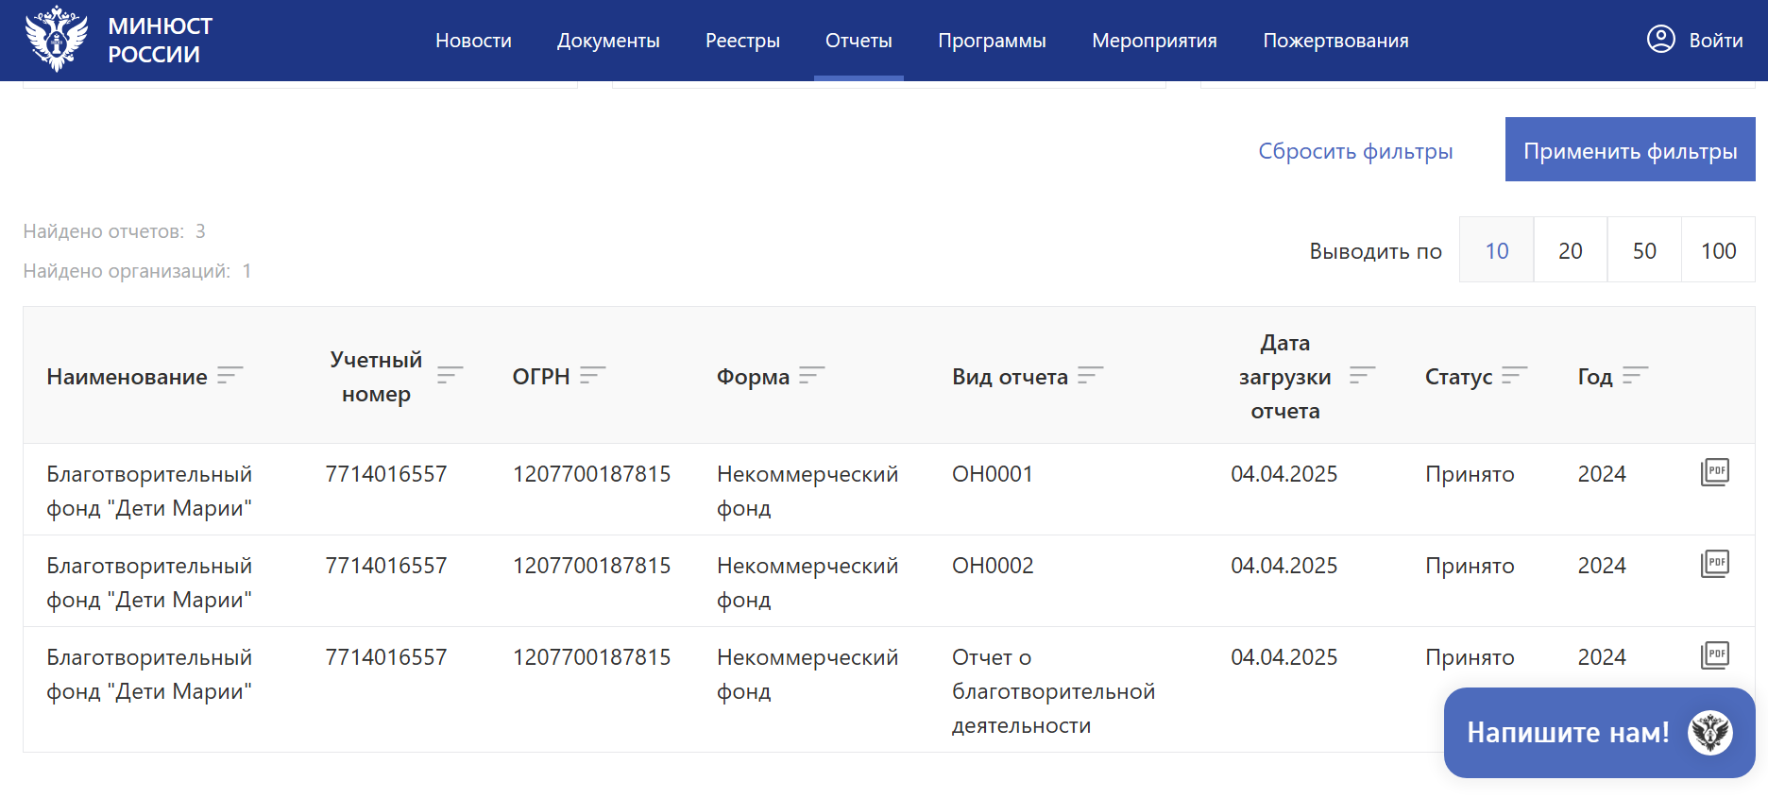This screenshot has width=1768, height=798.
Task: Click Применить фильтры button
Action: click(x=1630, y=150)
